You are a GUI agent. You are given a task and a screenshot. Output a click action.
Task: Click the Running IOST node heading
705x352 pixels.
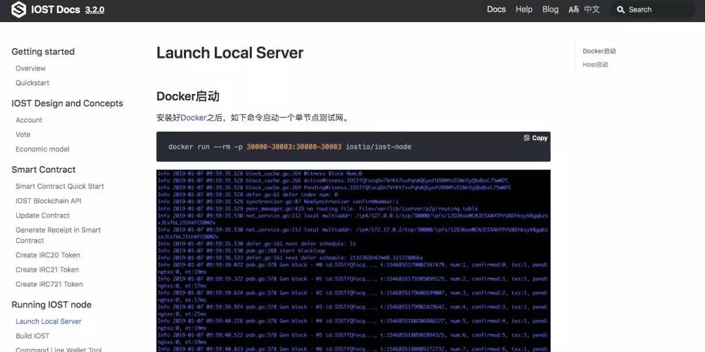click(x=52, y=305)
